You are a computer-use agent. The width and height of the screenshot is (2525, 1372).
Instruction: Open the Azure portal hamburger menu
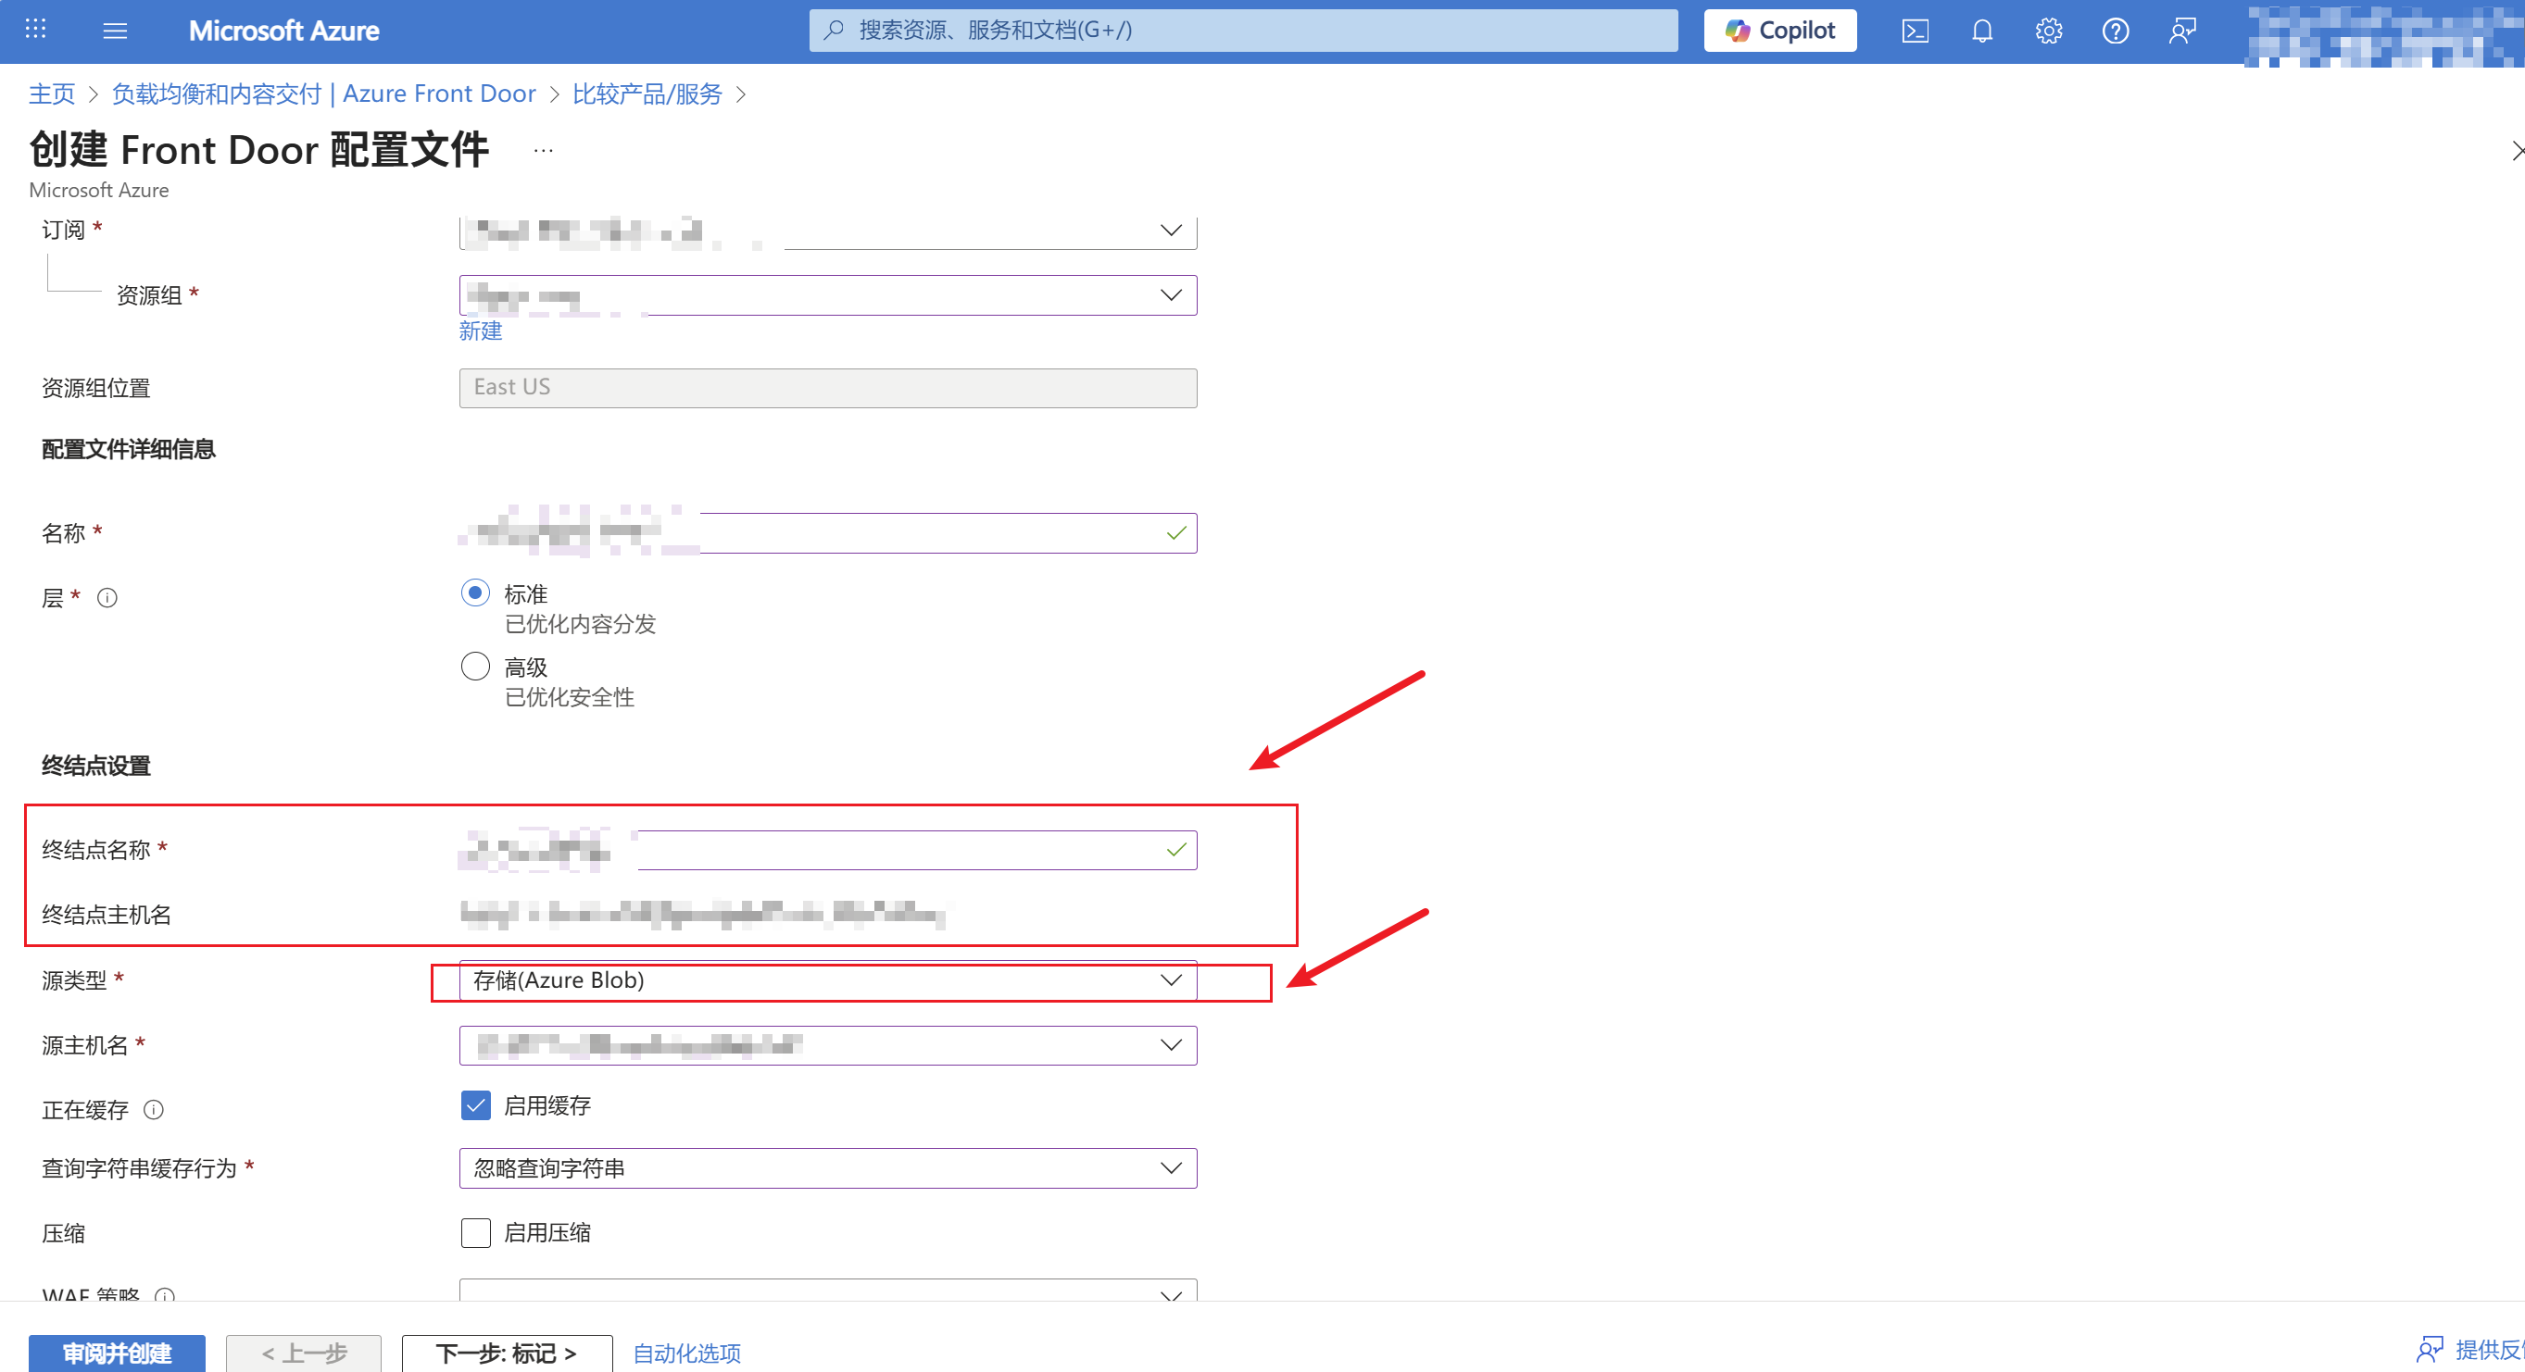(115, 31)
